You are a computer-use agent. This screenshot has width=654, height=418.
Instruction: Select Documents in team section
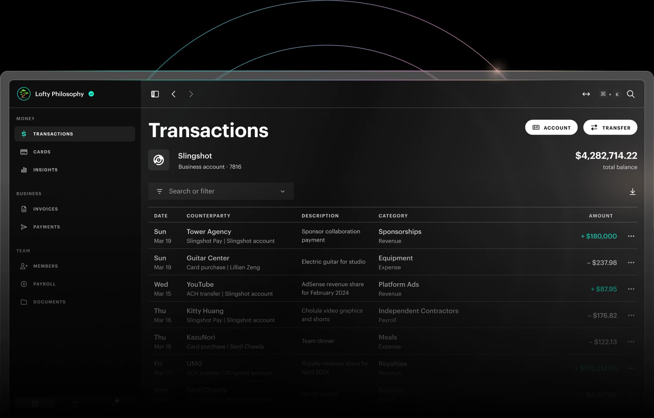[x=49, y=302]
